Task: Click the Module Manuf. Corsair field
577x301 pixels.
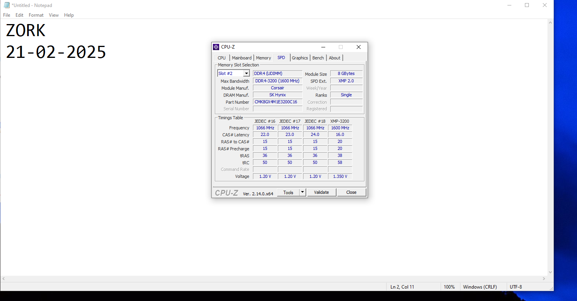Action: pyautogui.click(x=277, y=88)
